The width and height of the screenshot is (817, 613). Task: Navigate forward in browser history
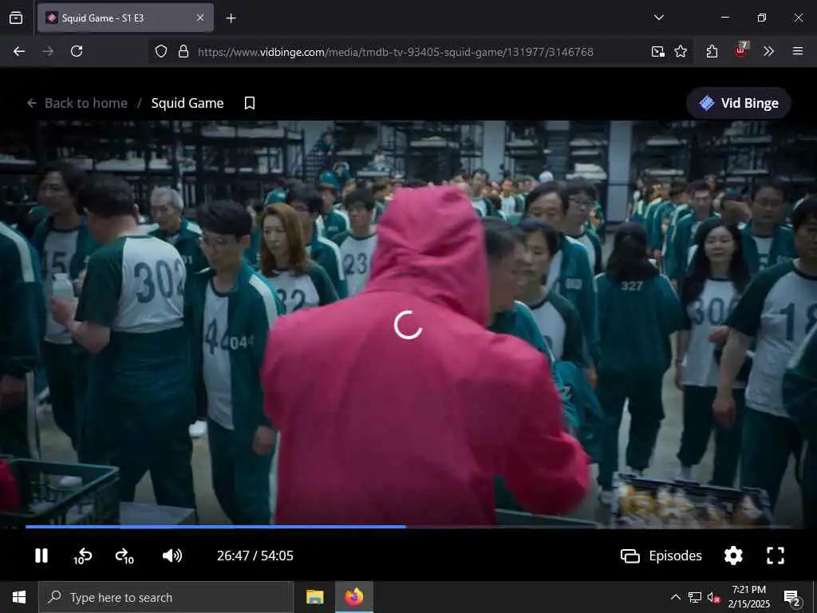click(47, 51)
